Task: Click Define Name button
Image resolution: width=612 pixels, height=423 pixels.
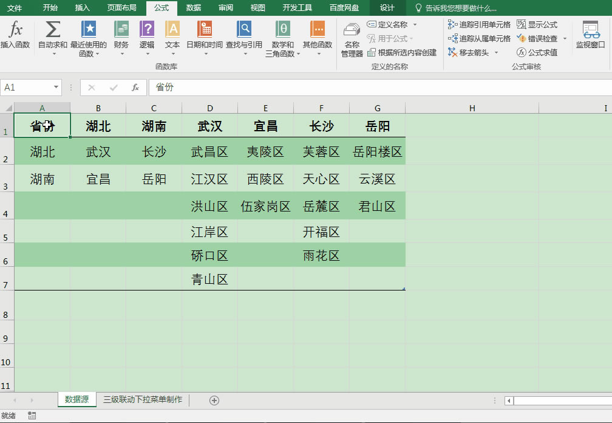Action: tap(387, 24)
